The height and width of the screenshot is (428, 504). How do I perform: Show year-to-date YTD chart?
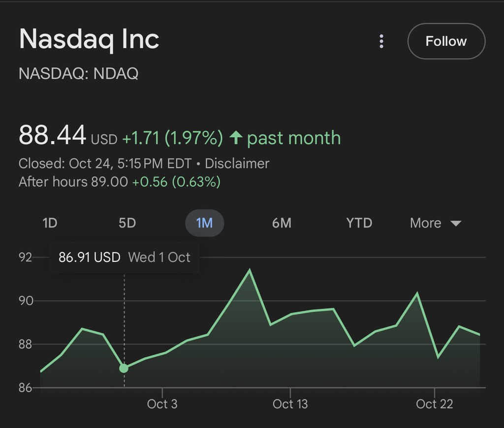tap(359, 223)
